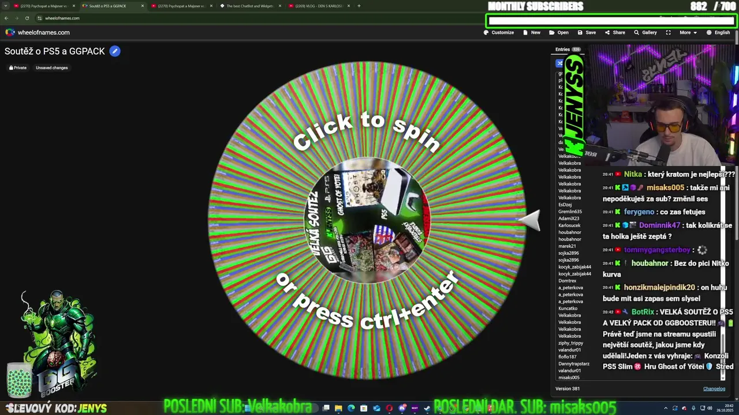739x415 pixels.
Task: Select entry floflo187 in the list
Action: 568,357
